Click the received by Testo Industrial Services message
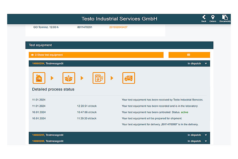This screenshot has width=238, height=159. 162,100
